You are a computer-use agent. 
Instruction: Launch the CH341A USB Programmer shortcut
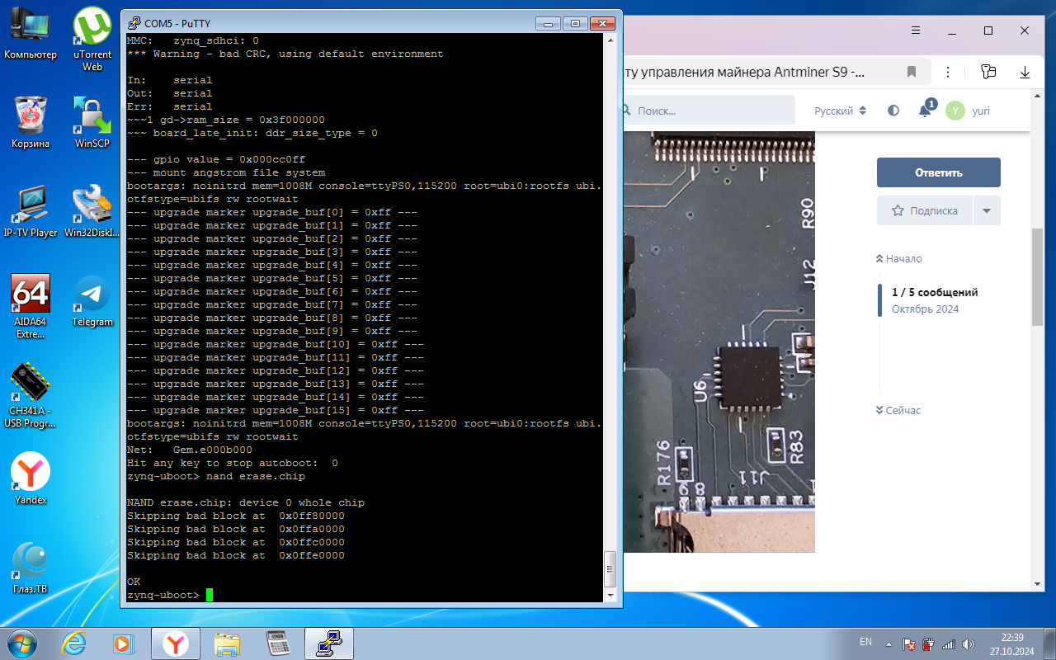pos(31,396)
